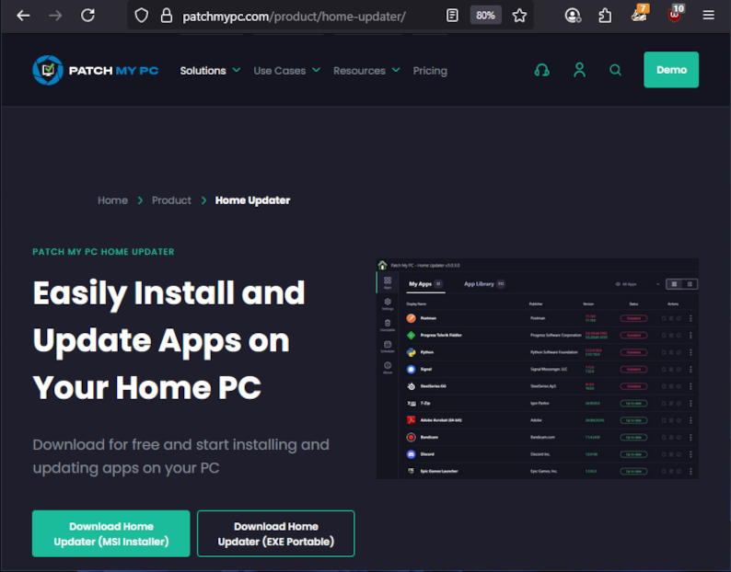
Task: Click the browser forward arrow
Action: [55, 16]
